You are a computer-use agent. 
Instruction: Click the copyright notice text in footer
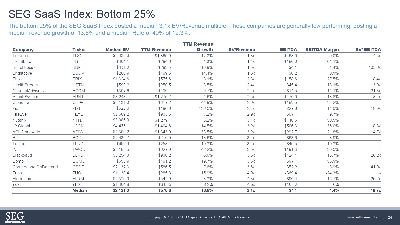[200, 217]
